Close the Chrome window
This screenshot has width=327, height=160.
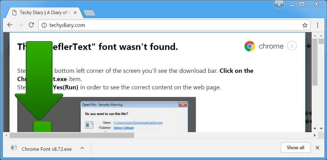316,4
